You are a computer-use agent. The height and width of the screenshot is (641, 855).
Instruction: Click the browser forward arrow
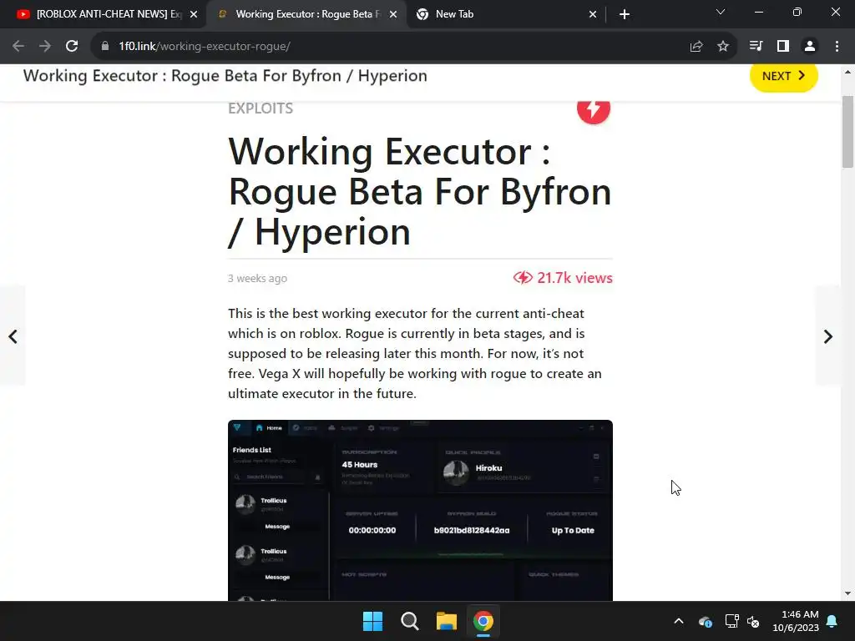coord(45,47)
